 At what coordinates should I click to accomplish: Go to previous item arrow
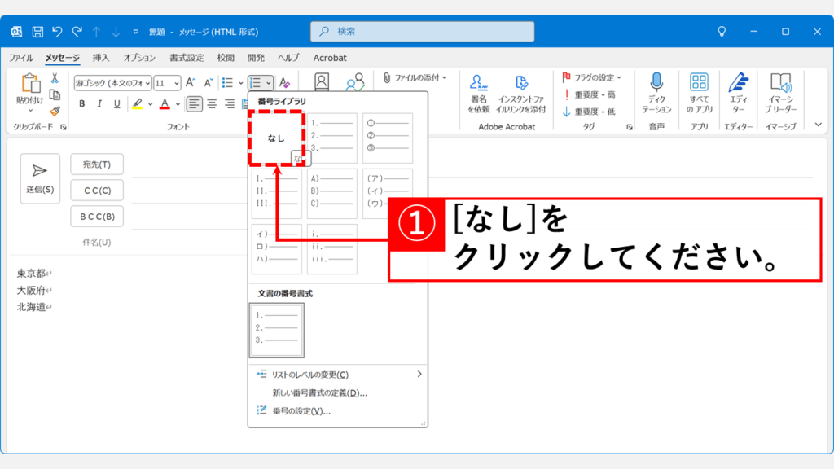click(96, 32)
